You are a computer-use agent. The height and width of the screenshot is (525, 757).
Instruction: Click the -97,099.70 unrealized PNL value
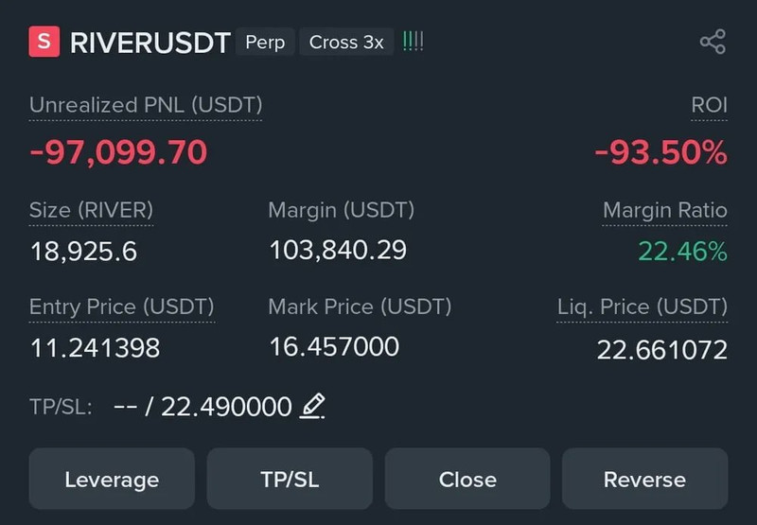pyautogui.click(x=118, y=151)
